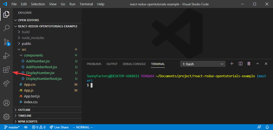Maximize panel size with up chevron

258,64
